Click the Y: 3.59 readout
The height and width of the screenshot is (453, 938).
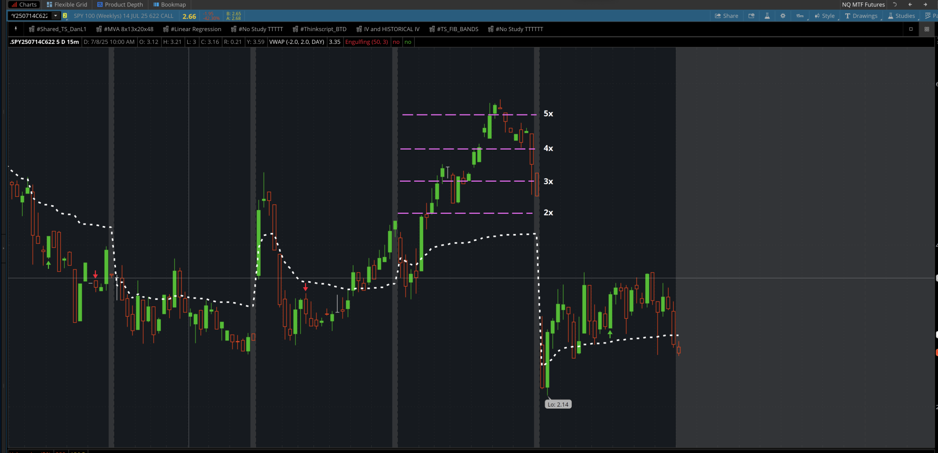click(x=255, y=42)
